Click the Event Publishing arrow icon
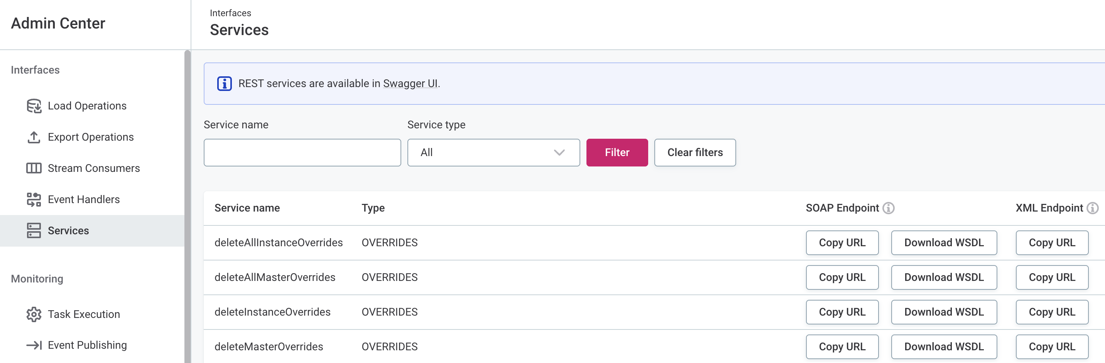The height and width of the screenshot is (363, 1105). tap(34, 345)
